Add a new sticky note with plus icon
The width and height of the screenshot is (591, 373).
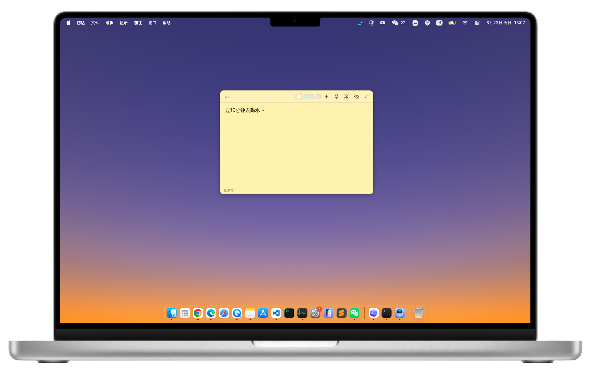(326, 97)
